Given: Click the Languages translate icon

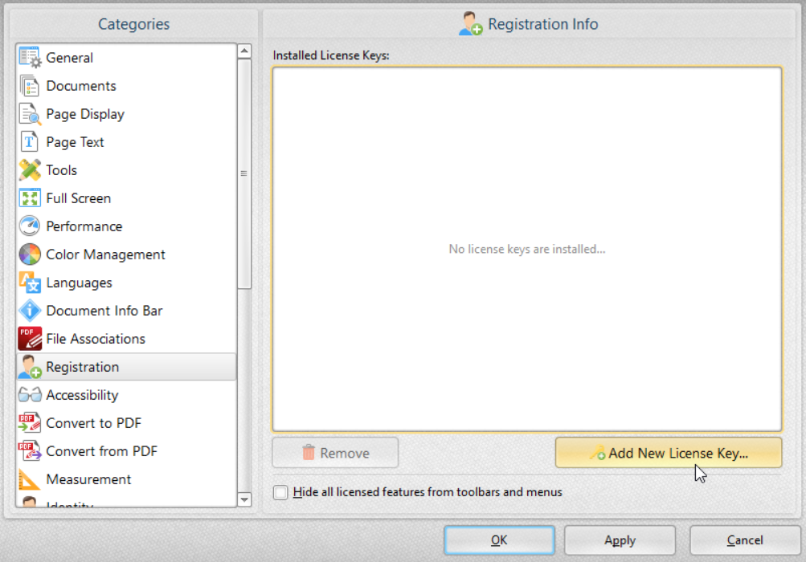Looking at the screenshot, I should tap(30, 283).
